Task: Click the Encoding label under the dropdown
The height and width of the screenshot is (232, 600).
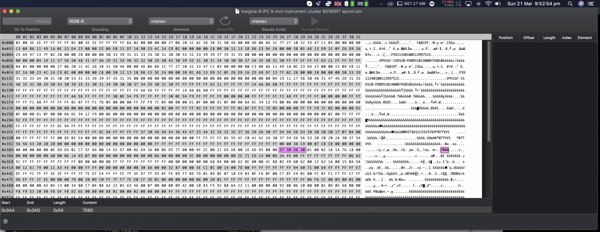Action: (100, 29)
